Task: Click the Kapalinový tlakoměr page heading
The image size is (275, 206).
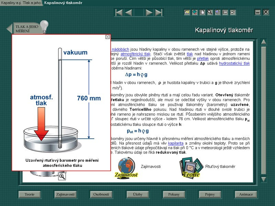Action: coord(224,30)
